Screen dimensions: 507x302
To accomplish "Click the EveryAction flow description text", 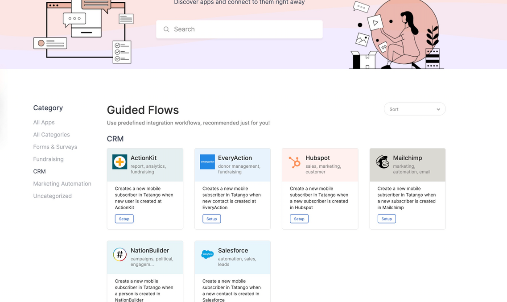I will point(231,198).
